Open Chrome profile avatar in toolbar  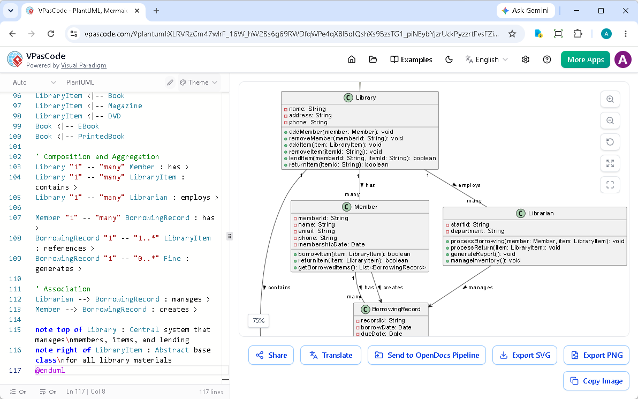point(606,34)
